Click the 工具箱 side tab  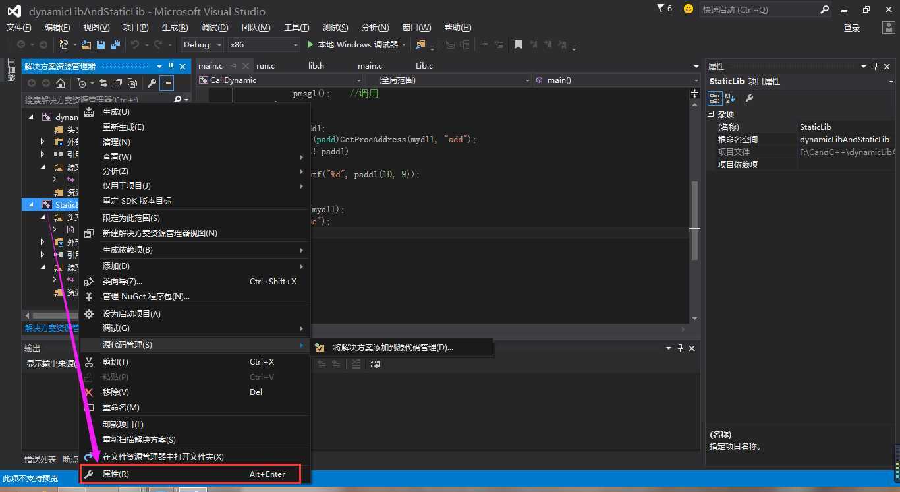point(11,70)
